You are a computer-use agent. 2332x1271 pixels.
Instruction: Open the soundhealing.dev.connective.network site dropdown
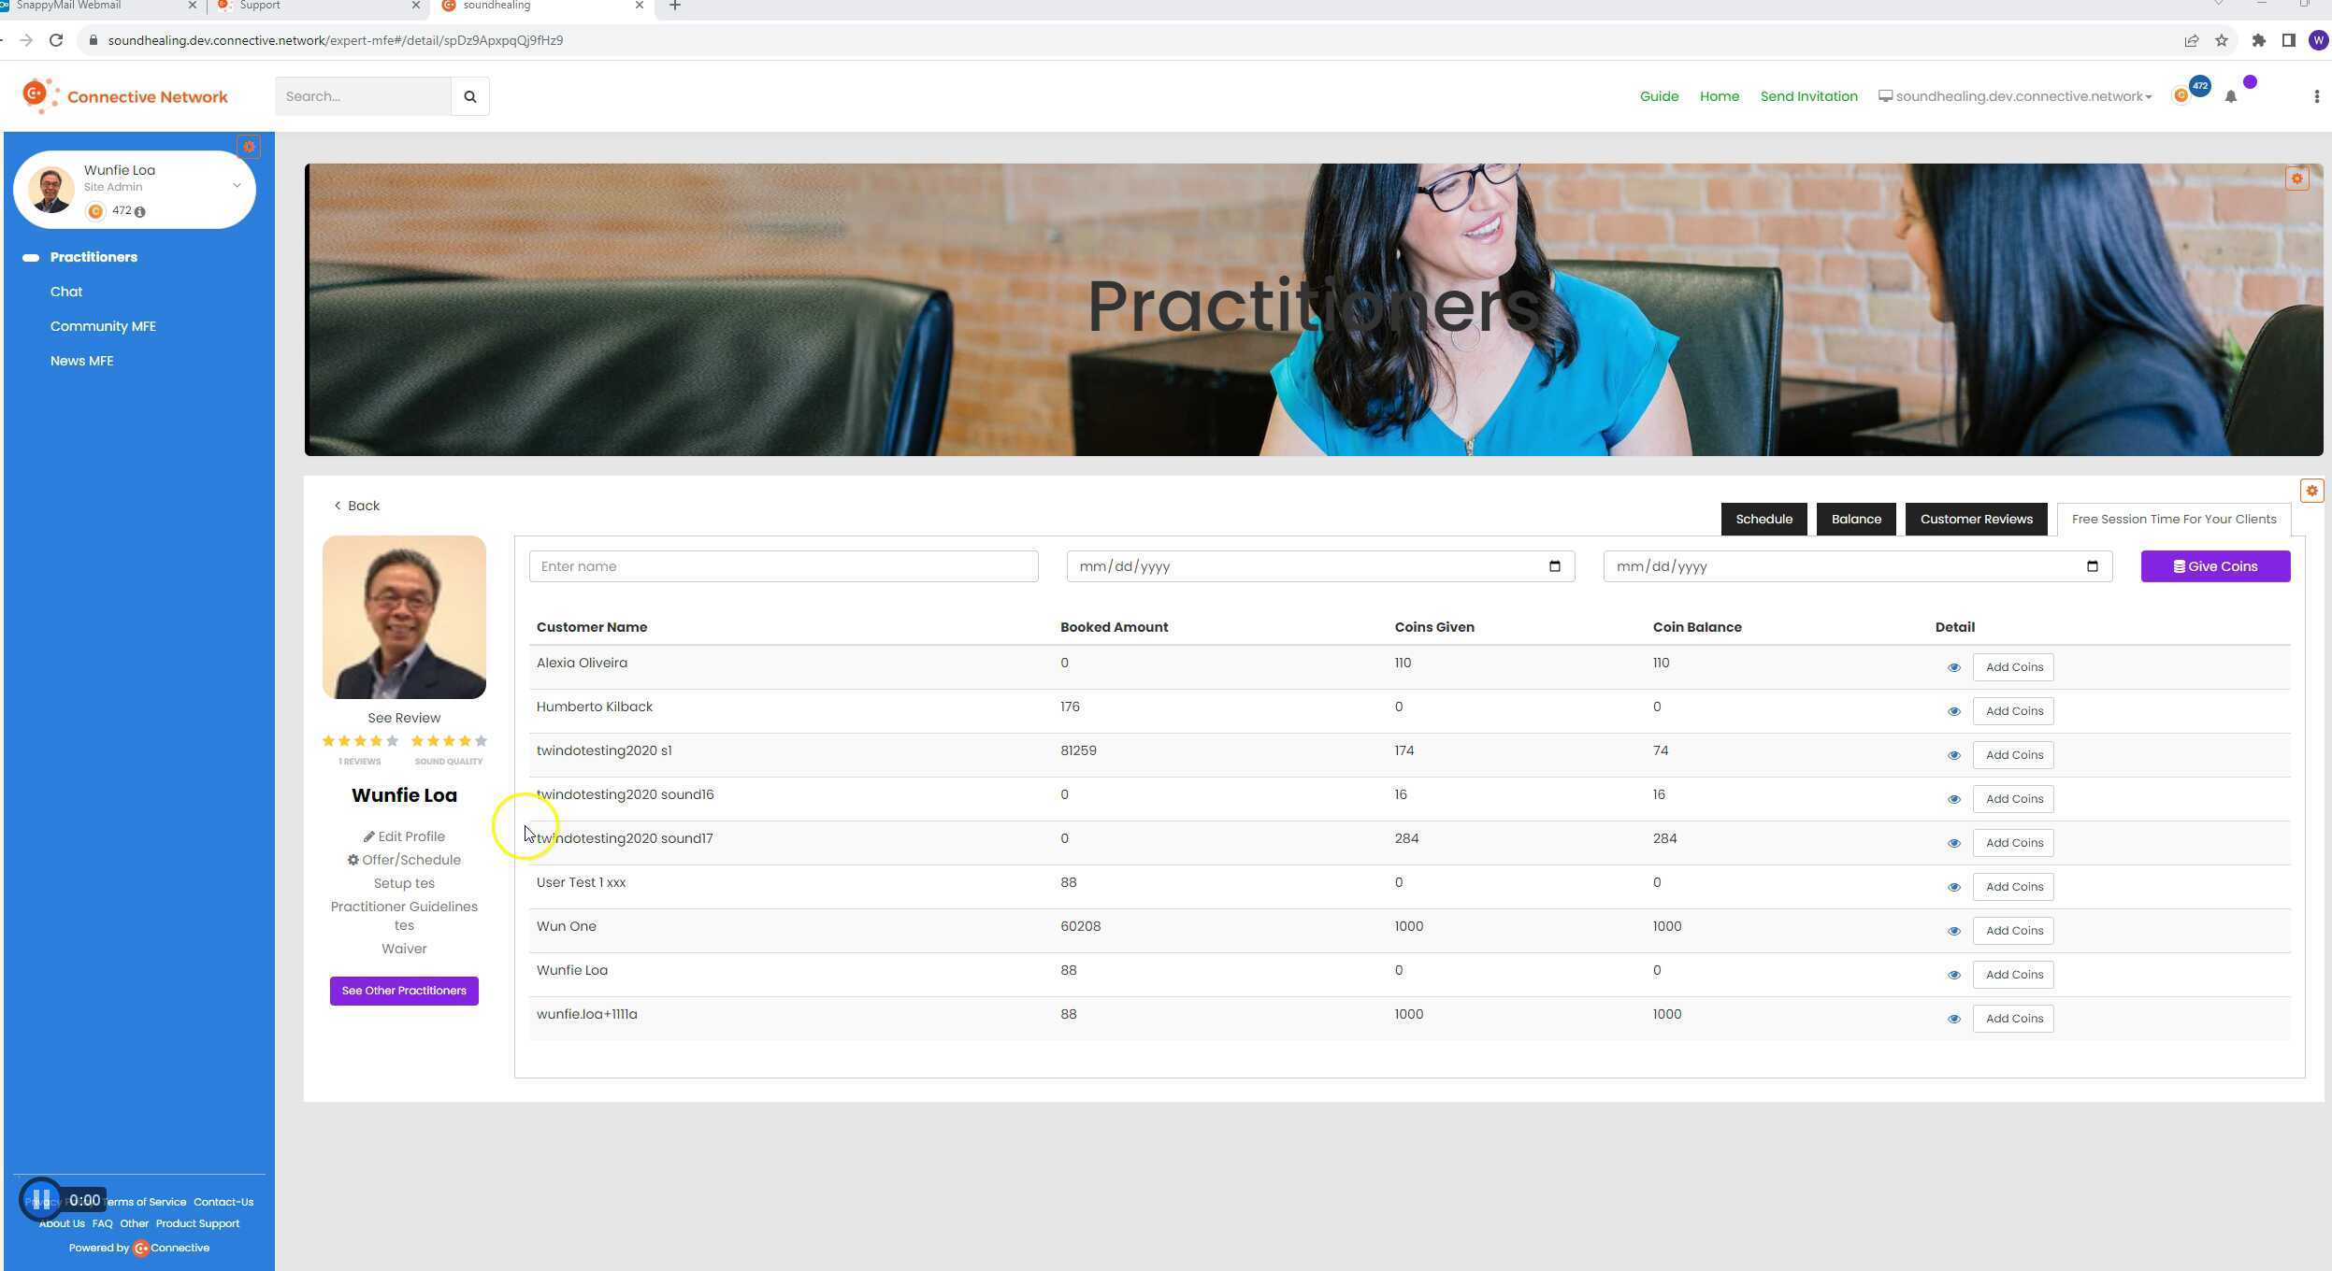pos(2015,96)
